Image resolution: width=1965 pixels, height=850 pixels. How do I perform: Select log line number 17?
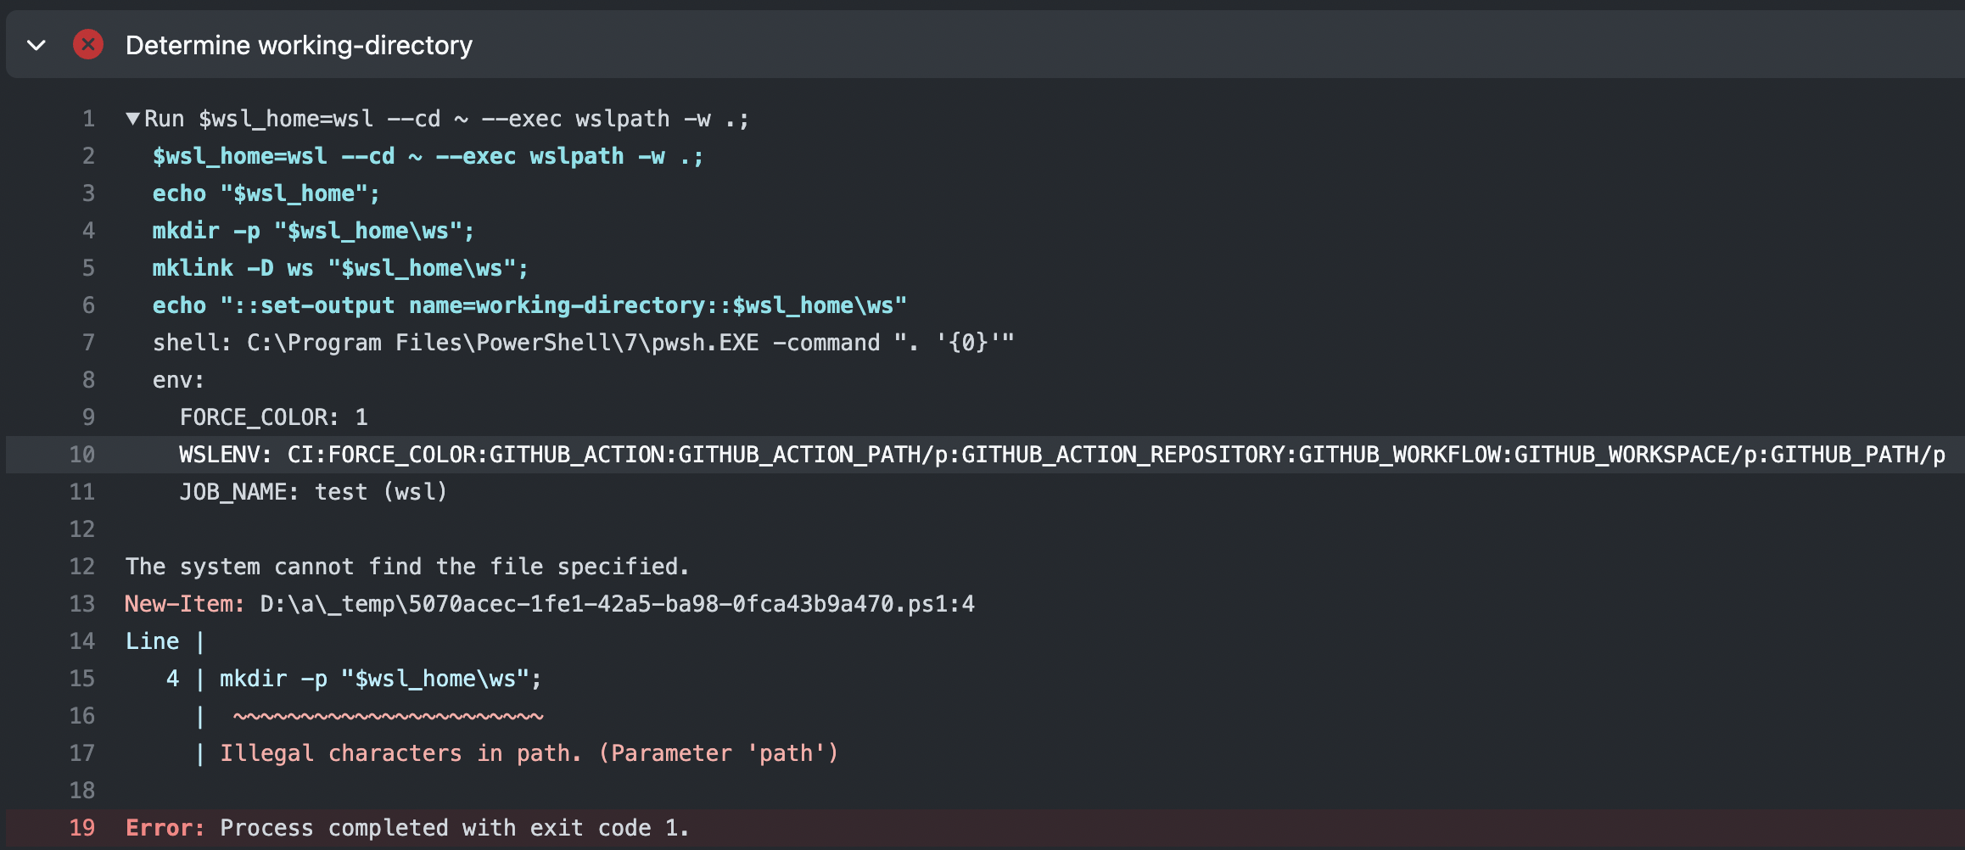pos(81,753)
